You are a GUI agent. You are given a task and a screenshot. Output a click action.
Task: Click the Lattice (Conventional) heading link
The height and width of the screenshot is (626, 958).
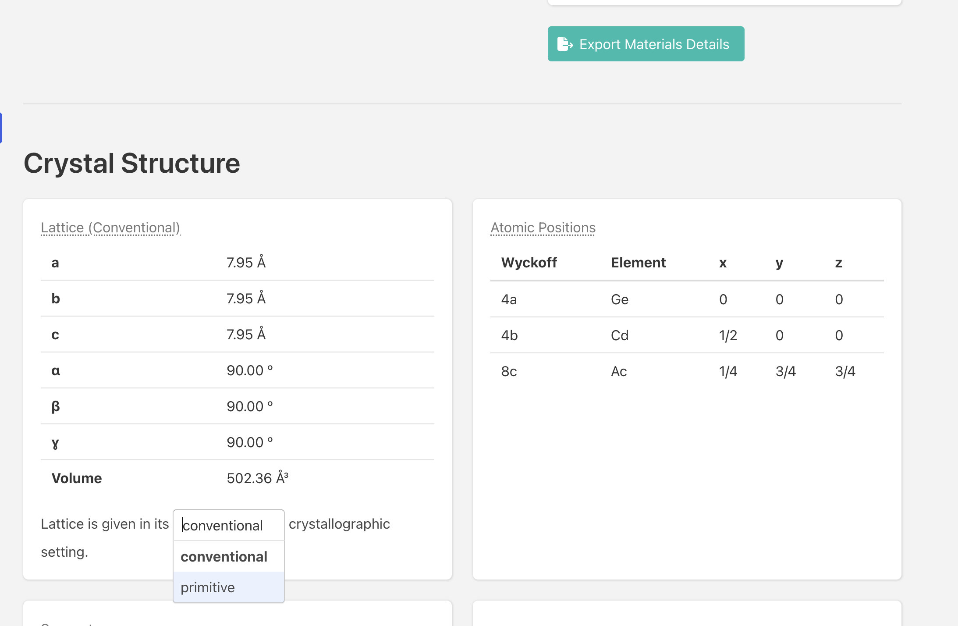[110, 228]
